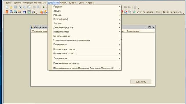Open the 'Отчеты' menu
This screenshot has height=104, width=186.
click(64, 3)
